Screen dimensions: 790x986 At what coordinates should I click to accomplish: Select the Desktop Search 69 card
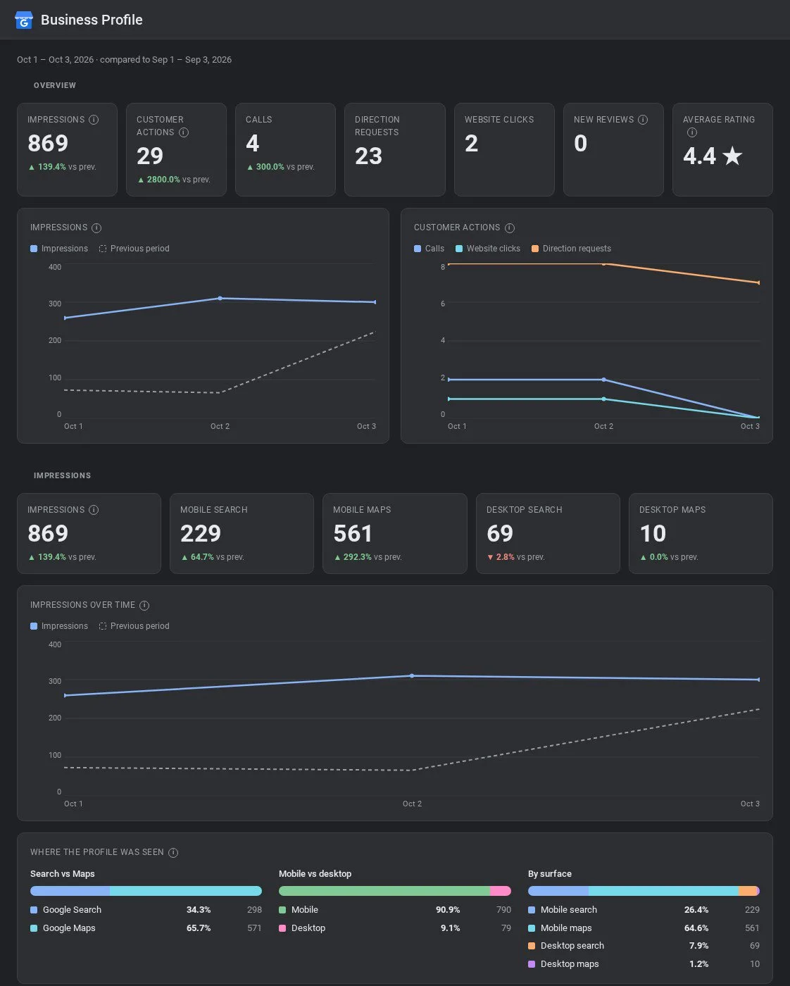tap(548, 533)
